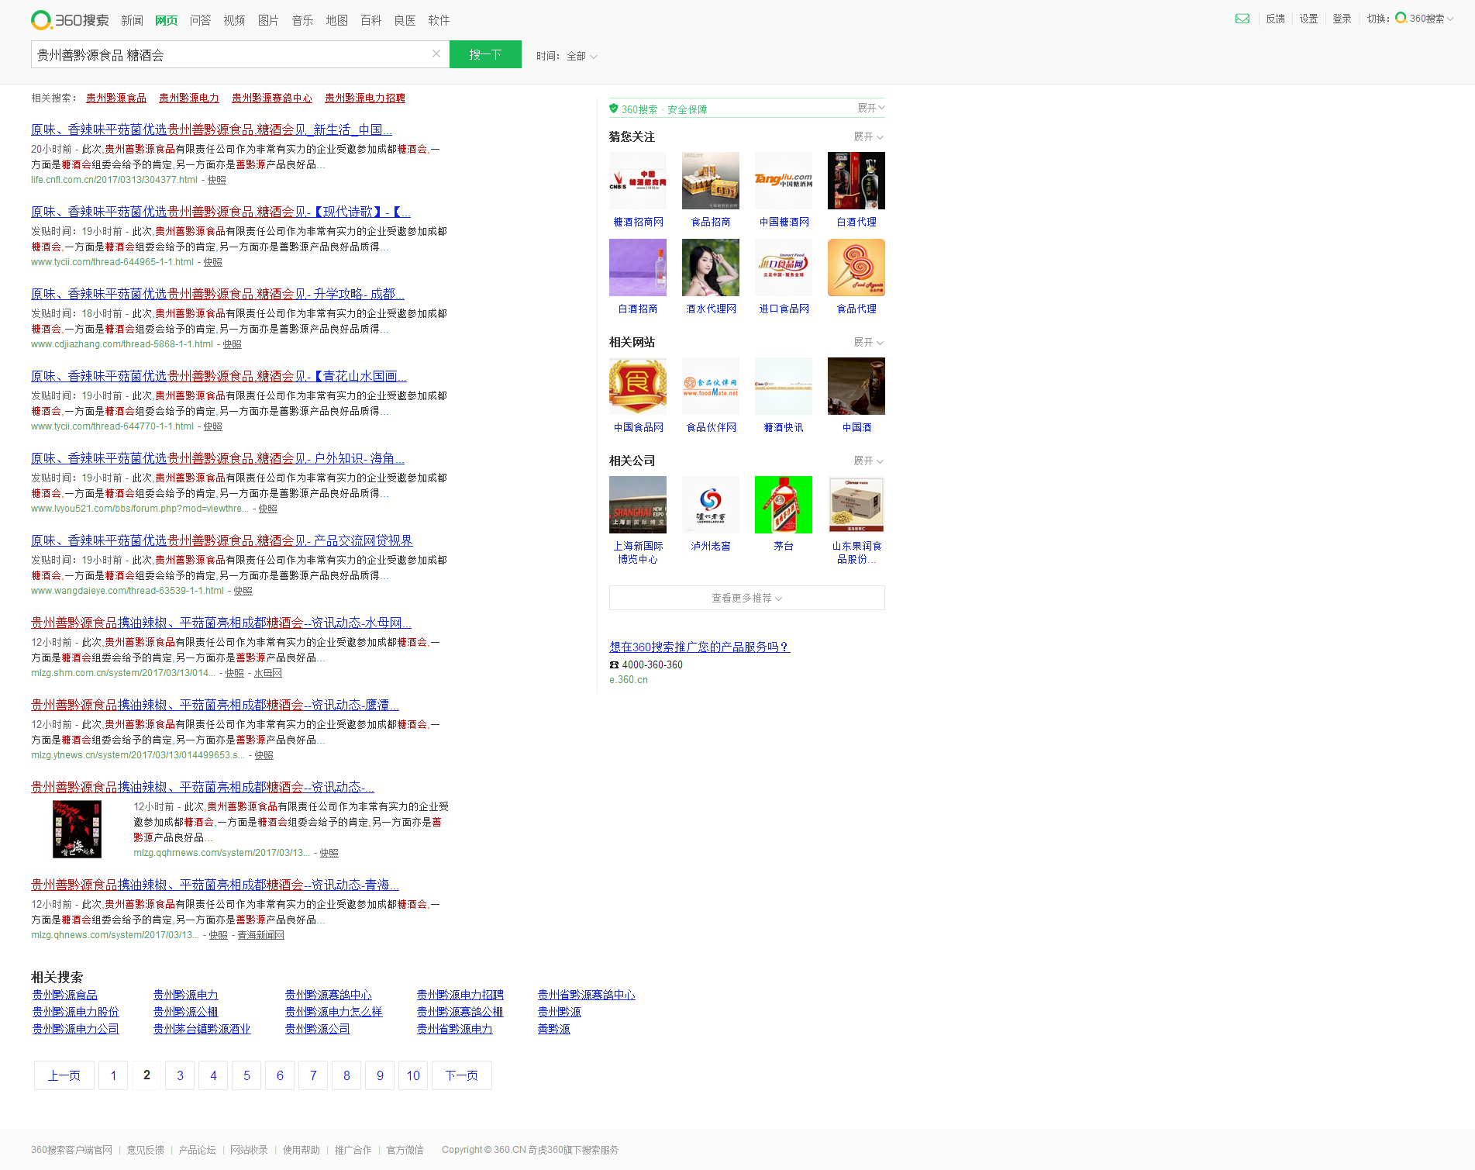Open the life.cnfl.com.cn result title
The height and width of the screenshot is (1170, 1475).
tap(212, 129)
